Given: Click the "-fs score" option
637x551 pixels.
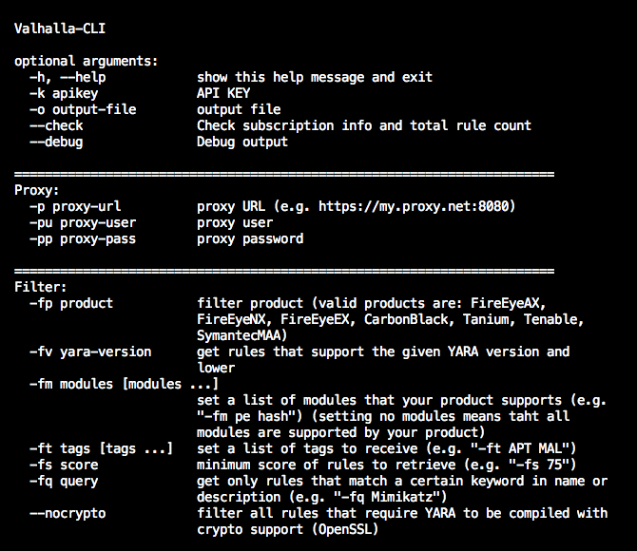Looking at the screenshot, I should tap(64, 465).
